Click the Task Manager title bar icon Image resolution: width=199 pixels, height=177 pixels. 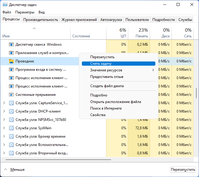pyautogui.click(x=5, y=5)
